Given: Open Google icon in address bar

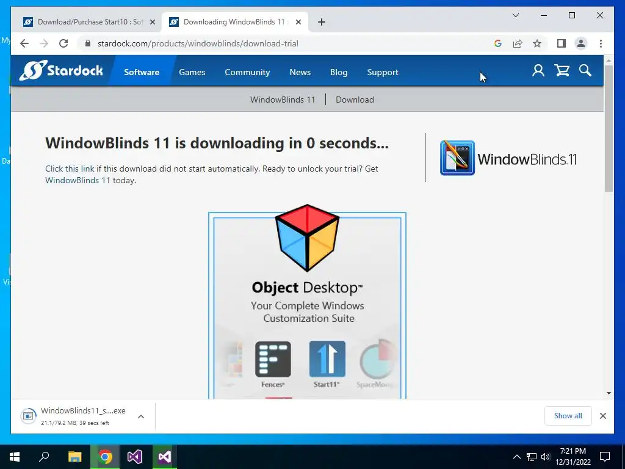Looking at the screenshot, I should pyautogui.click(x=498, y=43).
